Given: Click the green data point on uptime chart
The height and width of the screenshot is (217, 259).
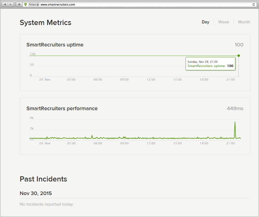Looking at the screenshot, I should [x=239, y=56].
